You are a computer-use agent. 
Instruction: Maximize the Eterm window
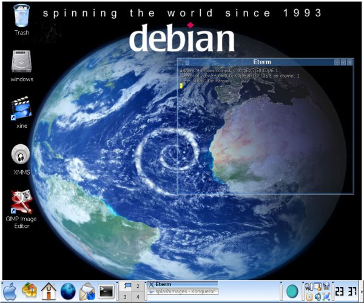coord(343,62)
